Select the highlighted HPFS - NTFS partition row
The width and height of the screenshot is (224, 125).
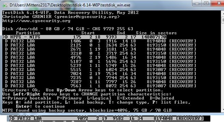84,37
